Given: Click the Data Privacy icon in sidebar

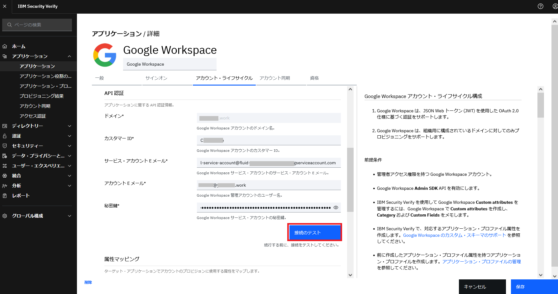Looking at the screenshot, I should pos(5,156).
